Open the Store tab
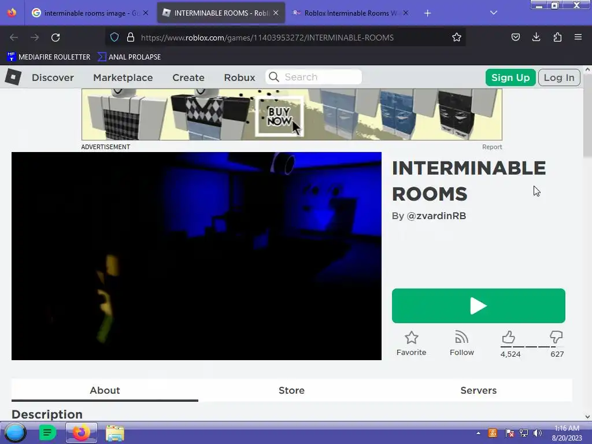The height and width of the screenshot is (444, 592). [291, 390]
